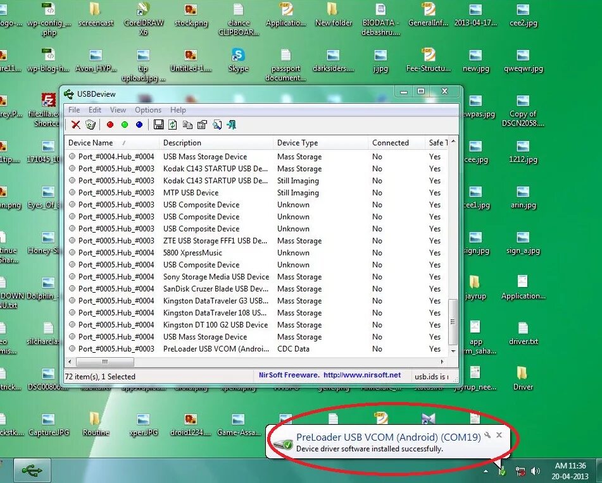This screenshot has height=483, width=602.
Task: Click the horizontal scrollbar right arrow
Action: [x=442, y=362]
